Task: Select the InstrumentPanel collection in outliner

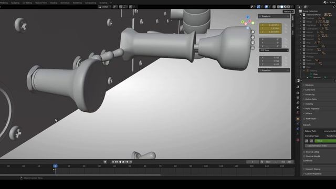Action: pos(313,15)
